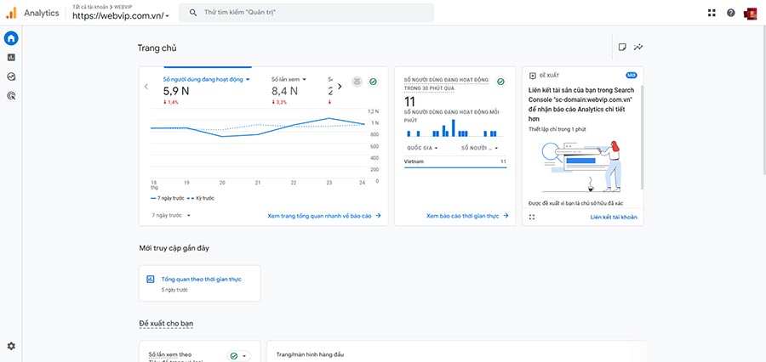Open the Insights sparkline icon
This screenshot has height=362, width=766.
pos(638,48)
